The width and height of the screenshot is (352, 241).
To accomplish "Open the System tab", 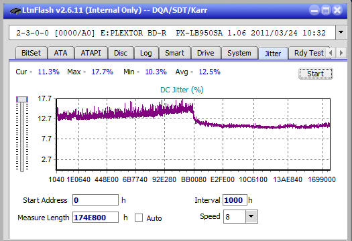I will [239, 53].
